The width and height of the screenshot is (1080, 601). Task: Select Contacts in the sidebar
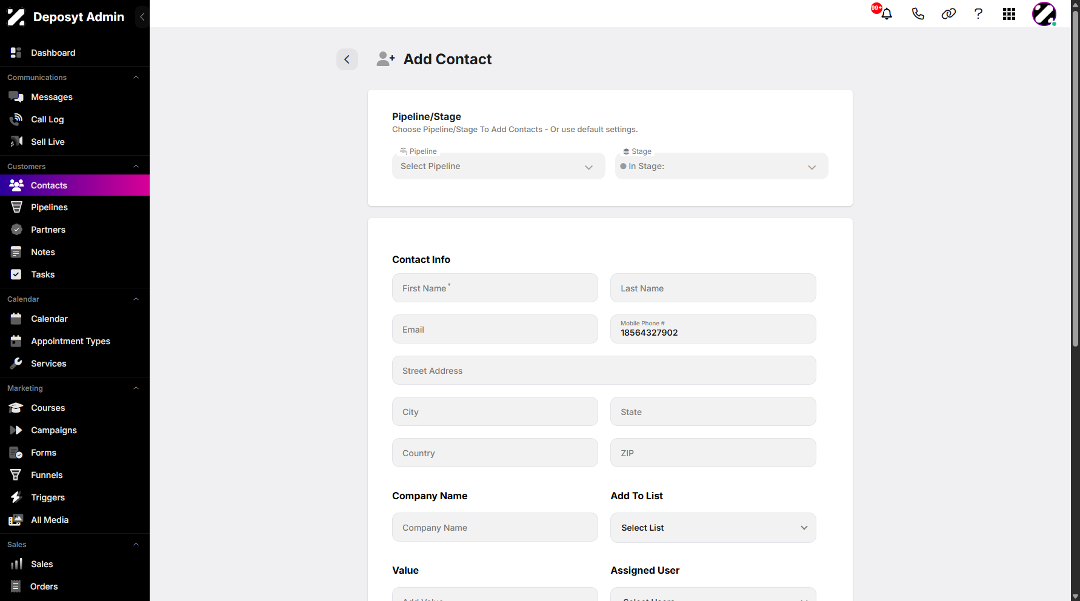[x=75, y=185]
